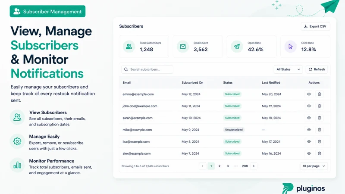Click the Open Rate paper plane icon
The height and width of the screenshot is (194, 345).
tap(237, 47)
